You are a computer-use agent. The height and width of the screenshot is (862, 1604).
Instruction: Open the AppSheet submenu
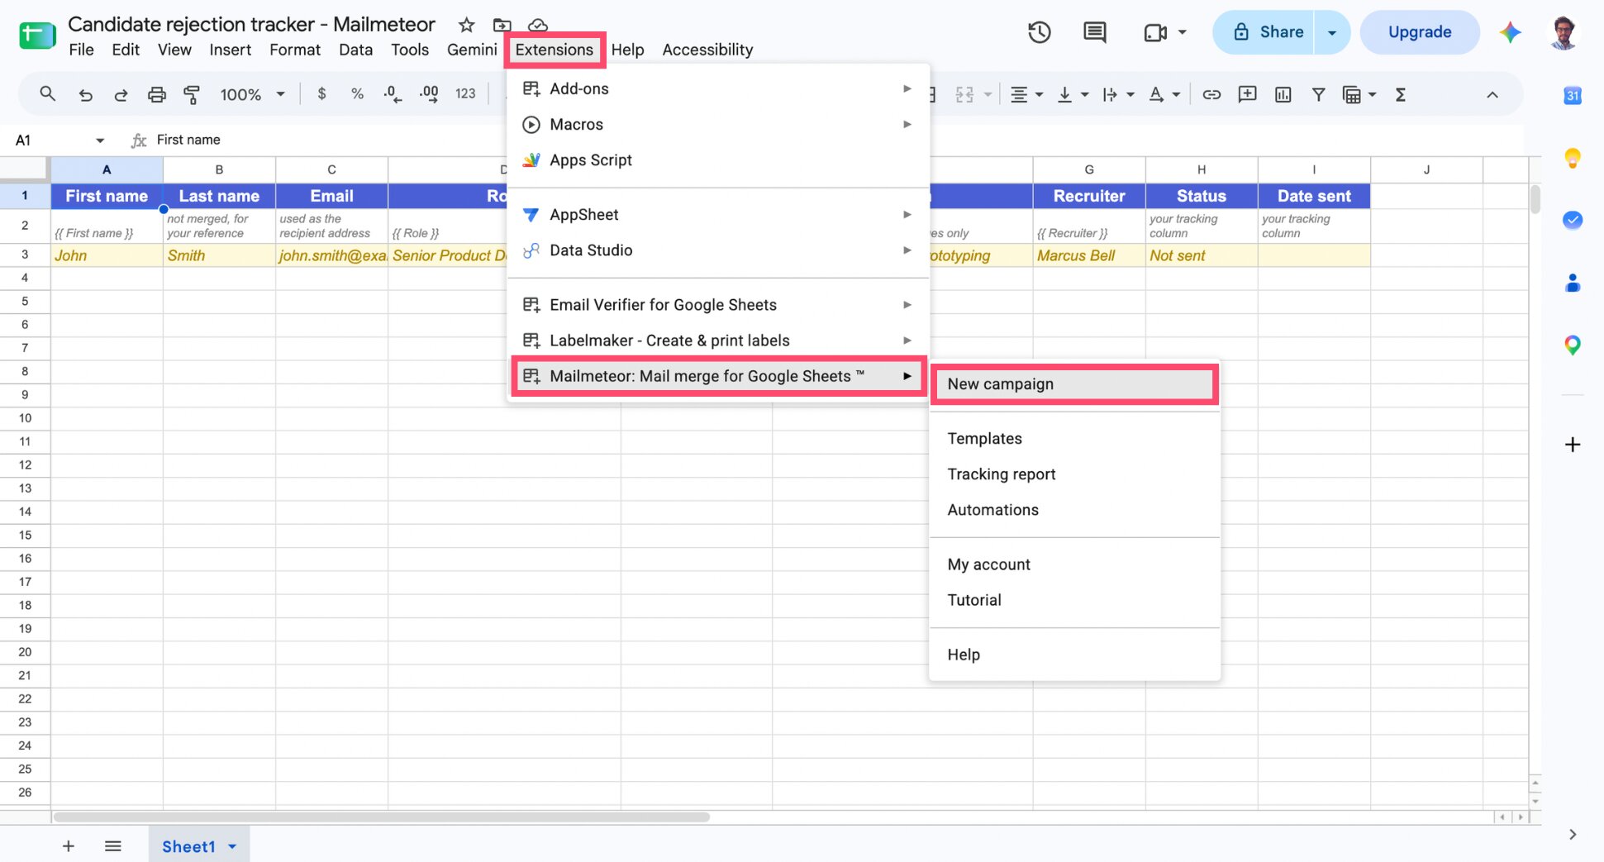coord(718,214)
